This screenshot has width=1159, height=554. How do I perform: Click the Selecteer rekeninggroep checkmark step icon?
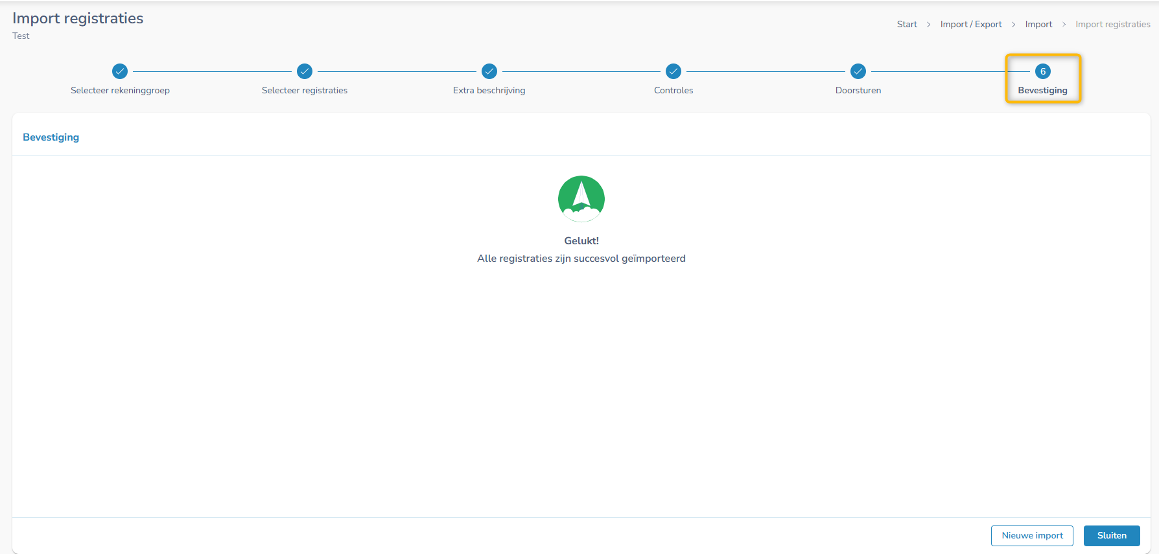120,71
